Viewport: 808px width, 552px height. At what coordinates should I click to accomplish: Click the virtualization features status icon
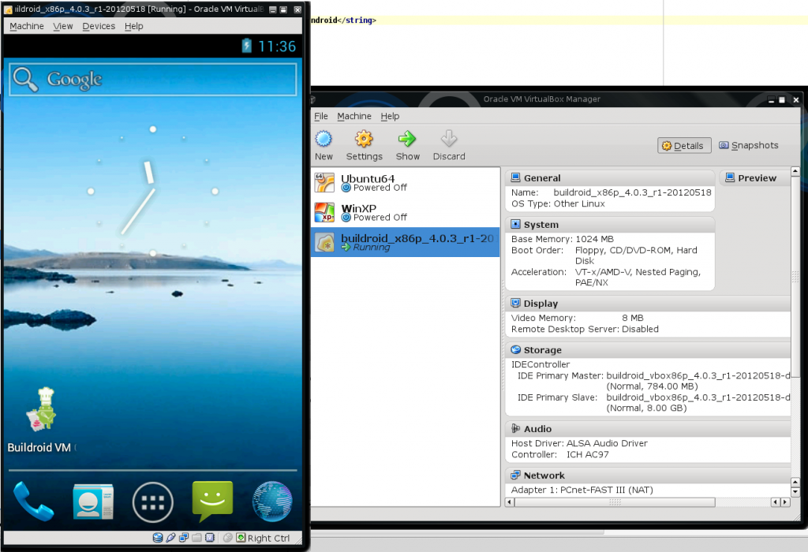point(210,538)
